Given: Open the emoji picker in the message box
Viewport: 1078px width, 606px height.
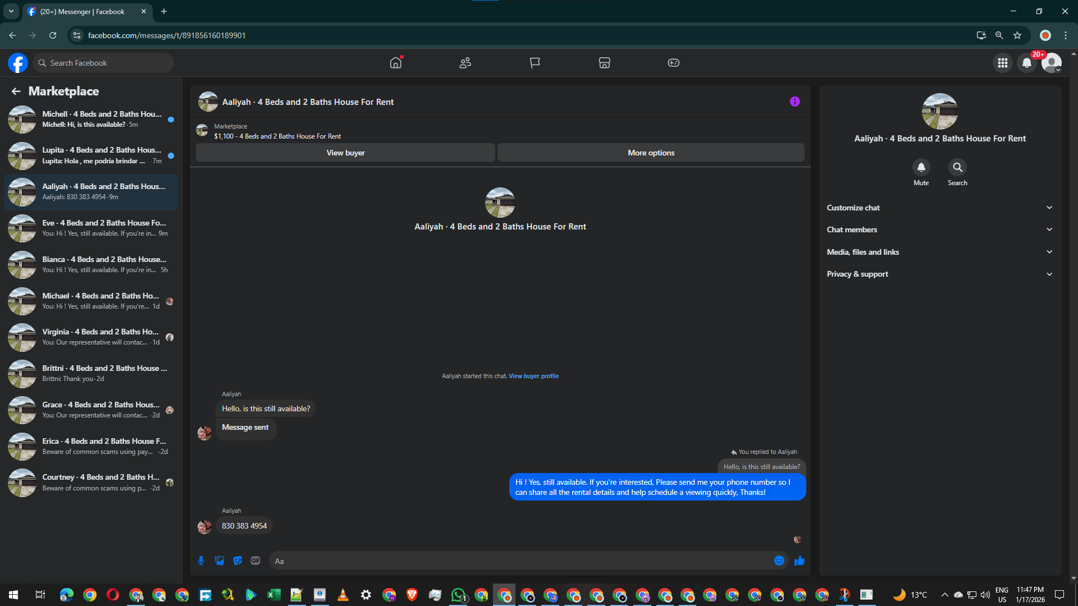Looking at the screenshot, I should (779, 561).
